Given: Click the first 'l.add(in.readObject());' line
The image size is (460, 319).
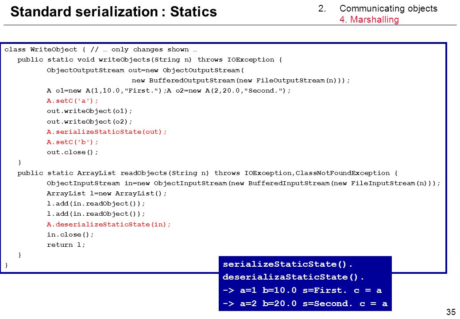Looking at the screenshot, I should [x=96, y=204].
